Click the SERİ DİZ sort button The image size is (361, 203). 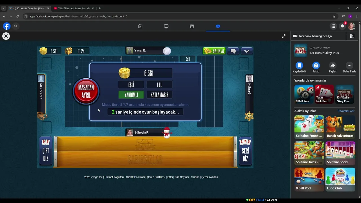(x=245, y=151)
